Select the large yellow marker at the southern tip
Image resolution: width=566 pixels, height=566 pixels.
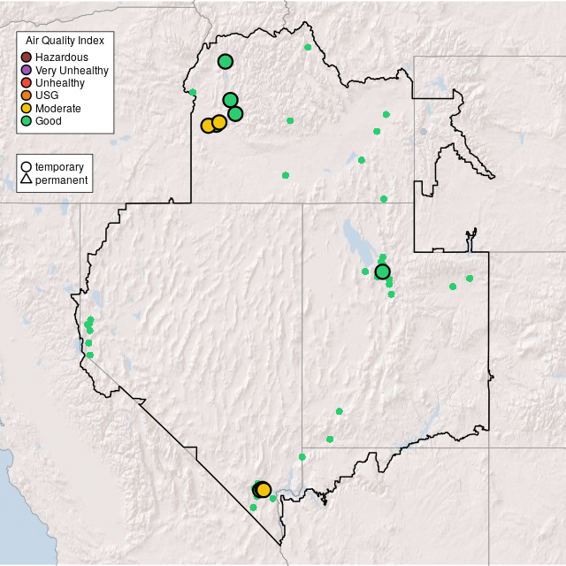point(264,490)
